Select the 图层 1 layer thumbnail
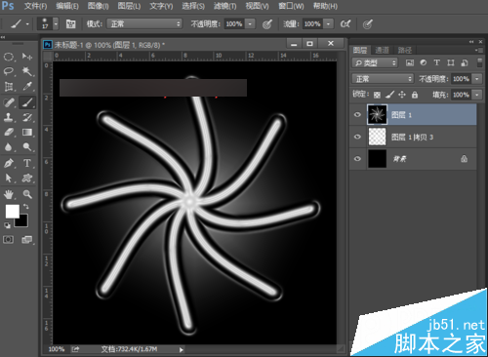 [x=377, y=114]
